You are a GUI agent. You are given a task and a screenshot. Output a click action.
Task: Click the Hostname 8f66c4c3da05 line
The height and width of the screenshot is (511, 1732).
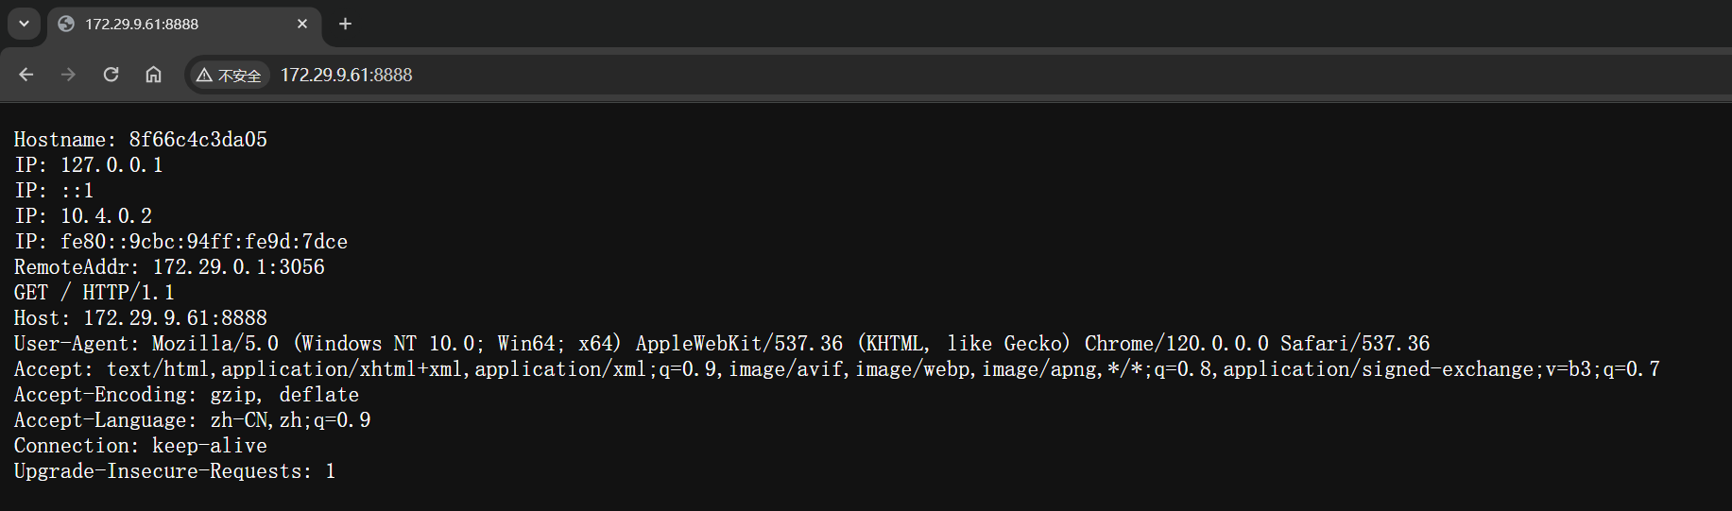coord(141,140)
